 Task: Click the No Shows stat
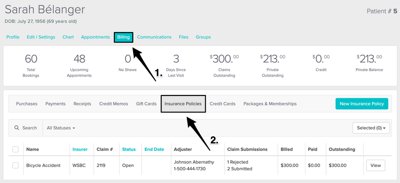[x=128, y=63]
